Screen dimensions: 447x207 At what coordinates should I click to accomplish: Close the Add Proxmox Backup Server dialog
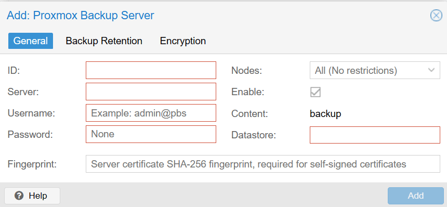pyautogui.click(x=436, y=16)
